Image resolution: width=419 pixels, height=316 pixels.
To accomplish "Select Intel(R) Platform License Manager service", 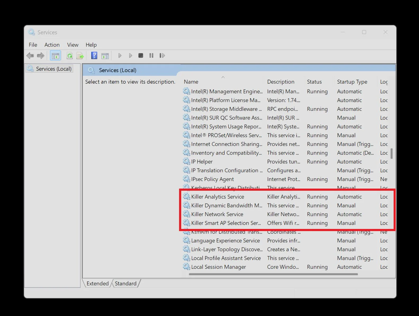I will click(285, 100).
